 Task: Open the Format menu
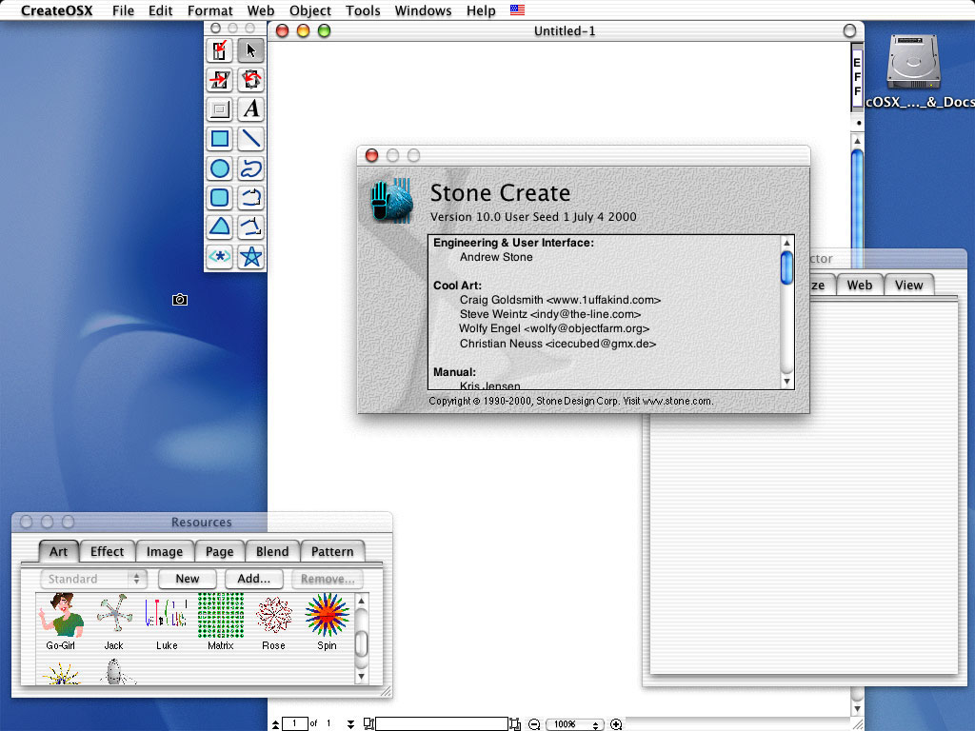pos(210,10)
